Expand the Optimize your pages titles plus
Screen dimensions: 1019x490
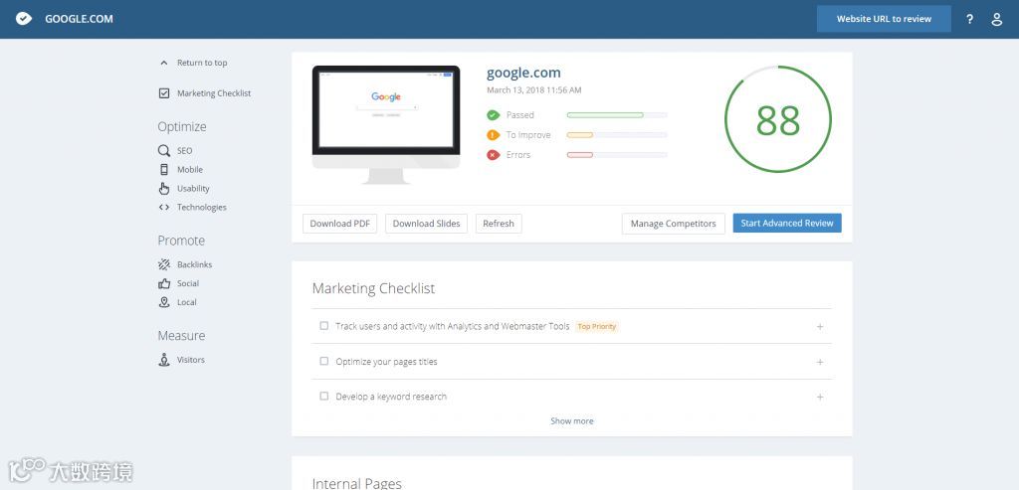(x=820, y=362)
